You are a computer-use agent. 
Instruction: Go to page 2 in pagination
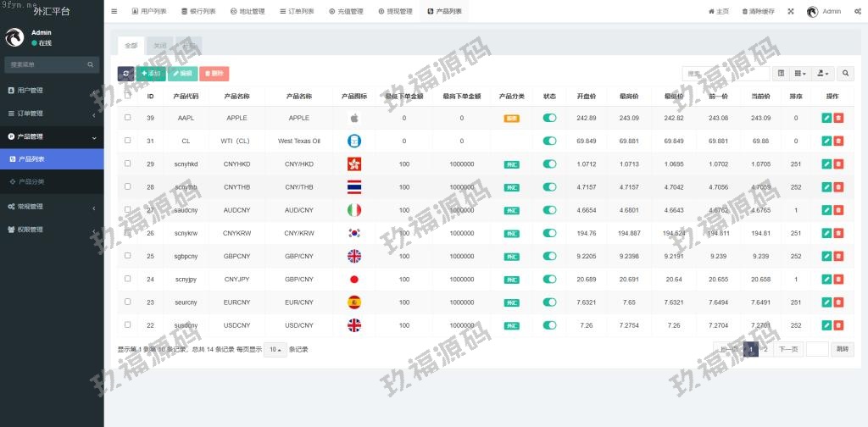click(x=765, y=349)
